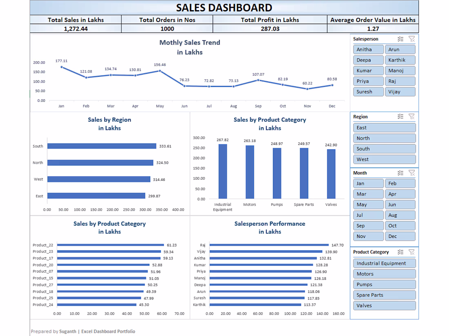This screenshot has height=336, width=449.
Task: Filter by salesperson Deepa
Action: pos(368,60)
